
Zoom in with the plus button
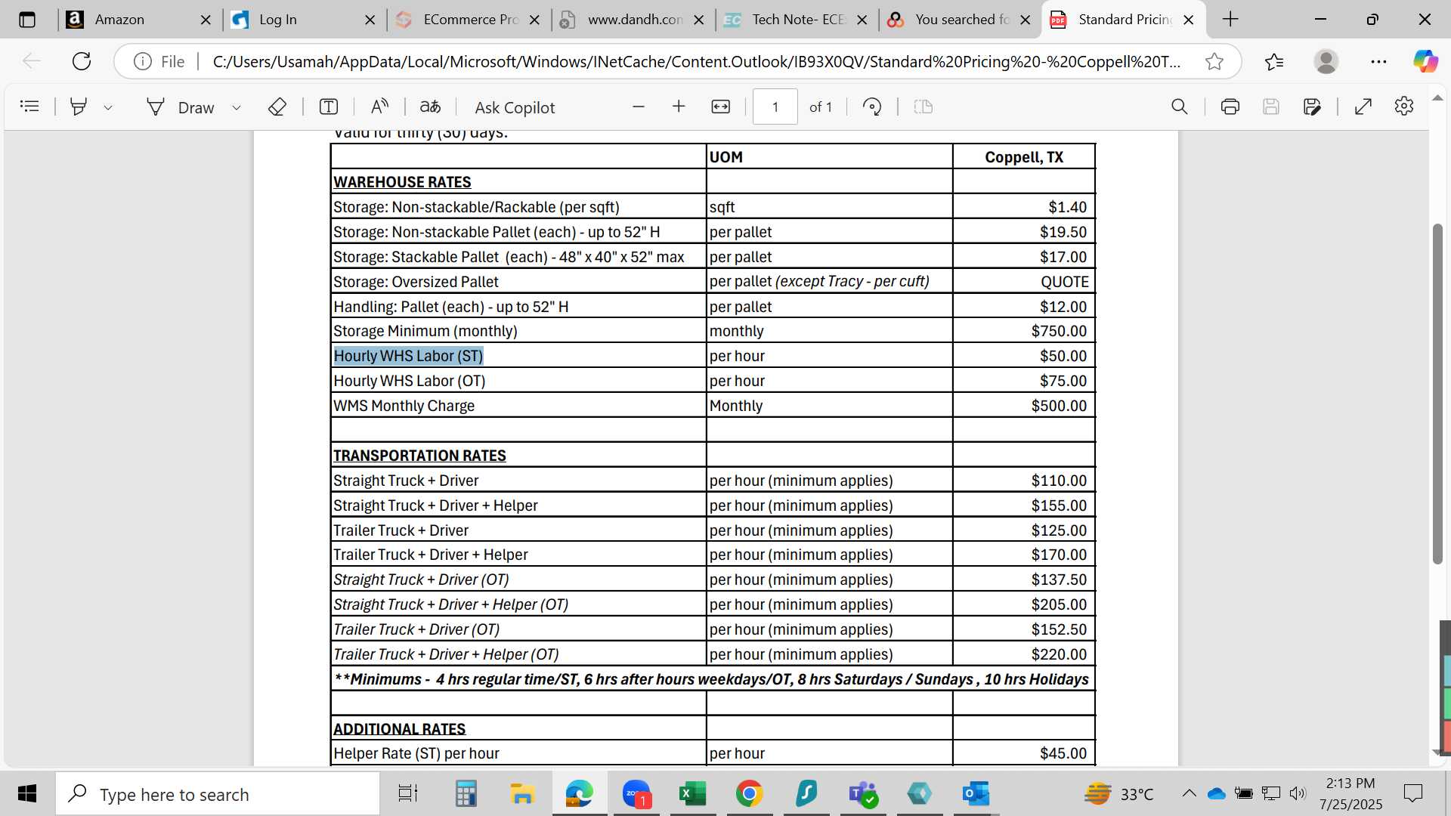click(679, 107)
